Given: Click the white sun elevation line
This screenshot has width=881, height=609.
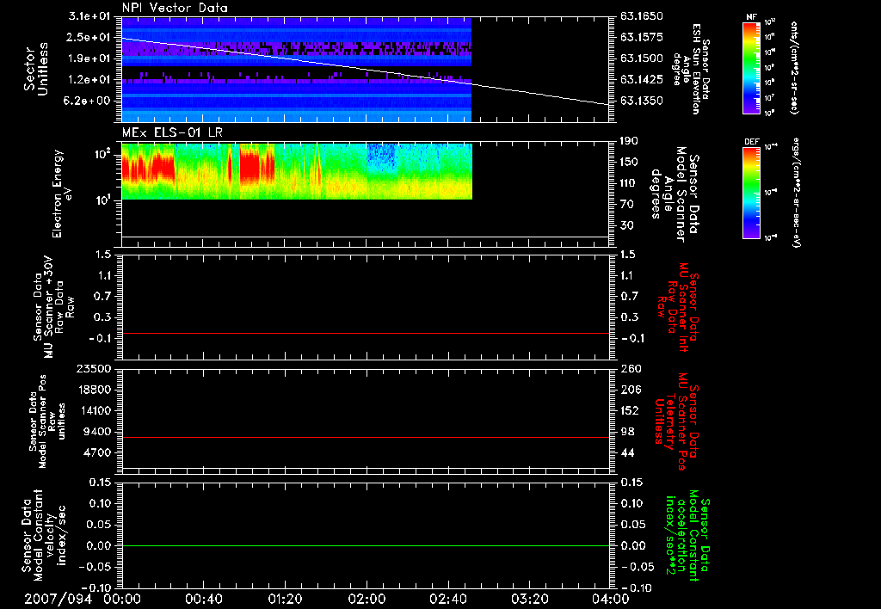Looking at the screenshot, I should tap(365, 71).
